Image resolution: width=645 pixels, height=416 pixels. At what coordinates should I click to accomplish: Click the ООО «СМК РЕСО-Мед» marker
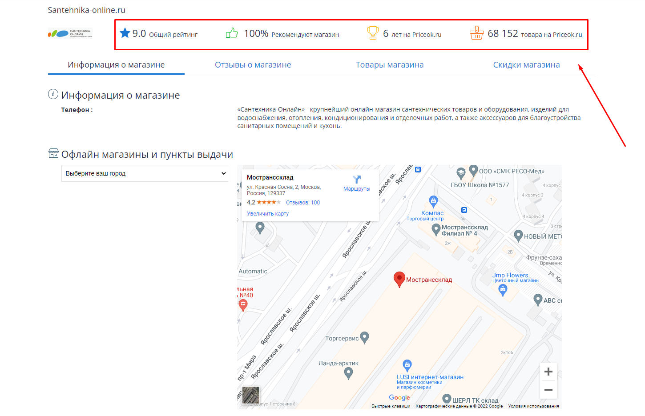tap(474, 171)
